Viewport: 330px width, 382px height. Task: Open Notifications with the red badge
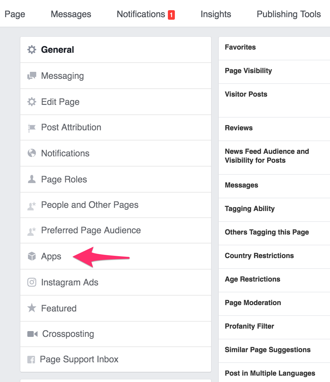coord(146,14)
